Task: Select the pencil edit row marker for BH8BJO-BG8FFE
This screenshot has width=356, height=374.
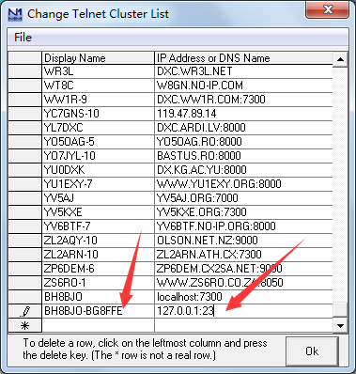Action: coord(24,311)
